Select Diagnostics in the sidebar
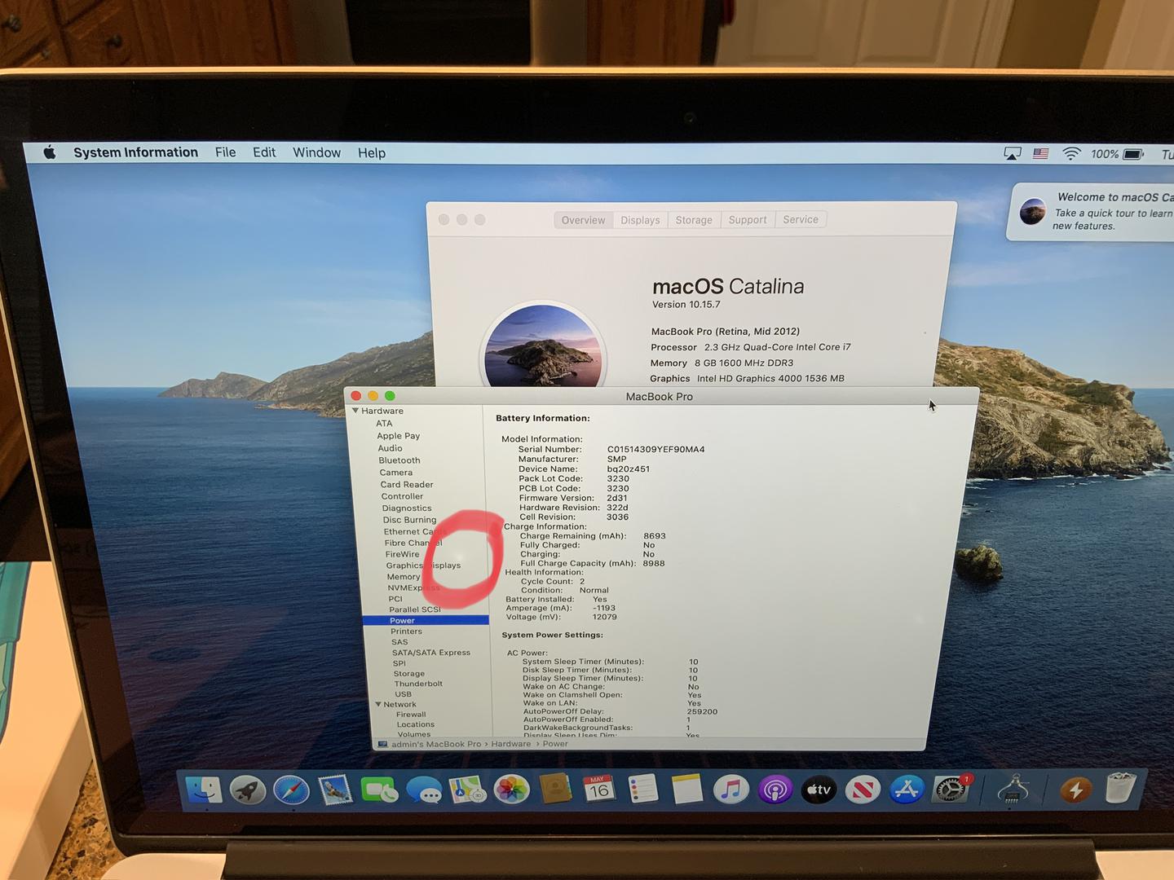Screen dimensions: 1174x880 407,508
